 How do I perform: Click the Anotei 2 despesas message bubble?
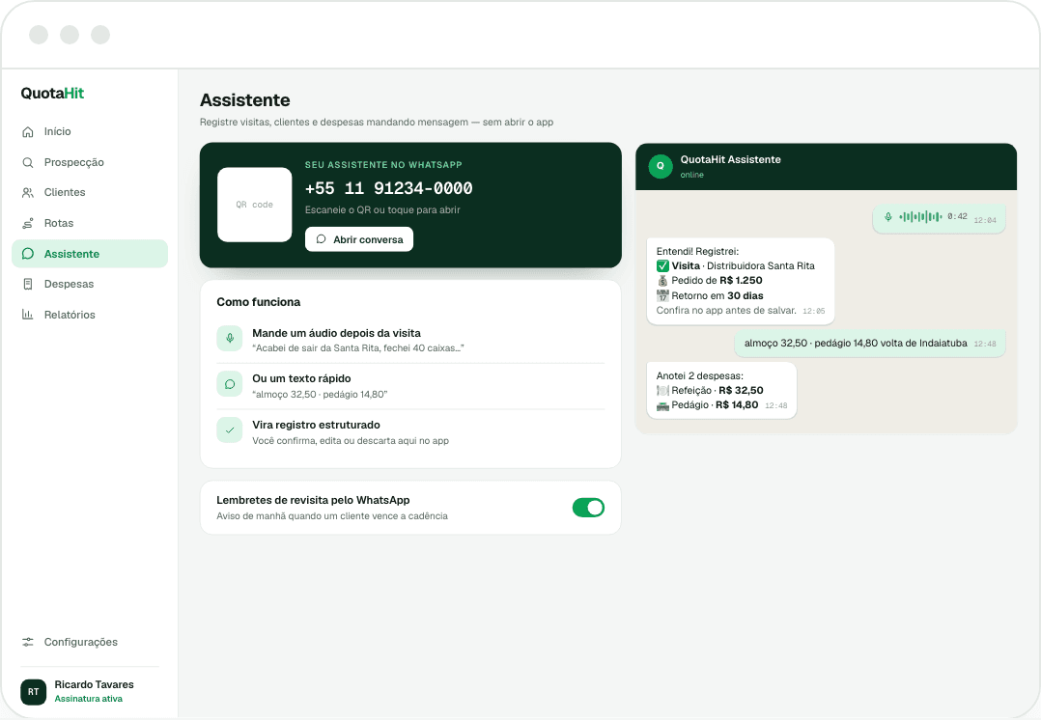pos(721,390)
